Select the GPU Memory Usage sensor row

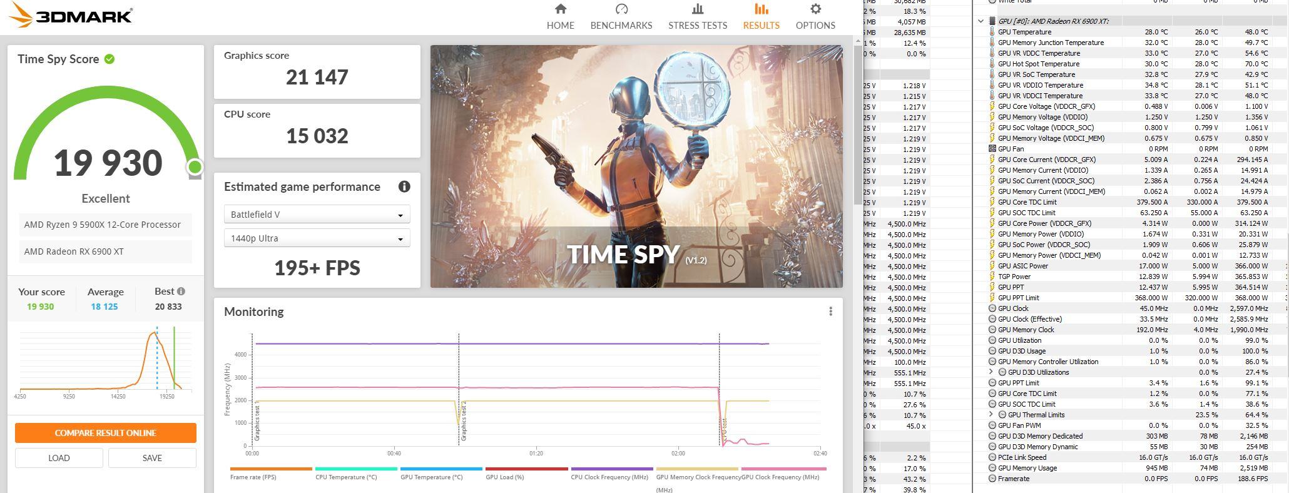tap(1129, 468)
